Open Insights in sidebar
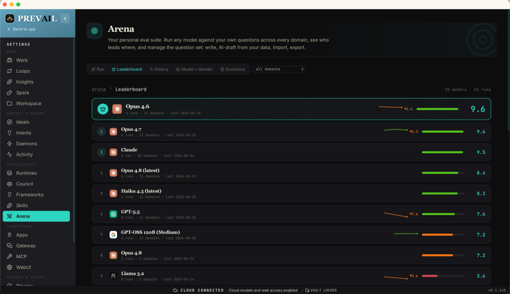510x294 pixels. pyautogui.click(x=36, y=82)
